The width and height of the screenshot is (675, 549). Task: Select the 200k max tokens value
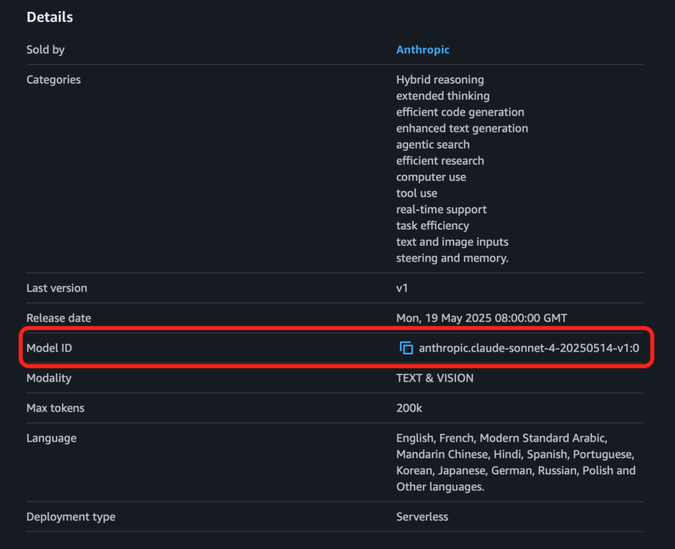409,408
